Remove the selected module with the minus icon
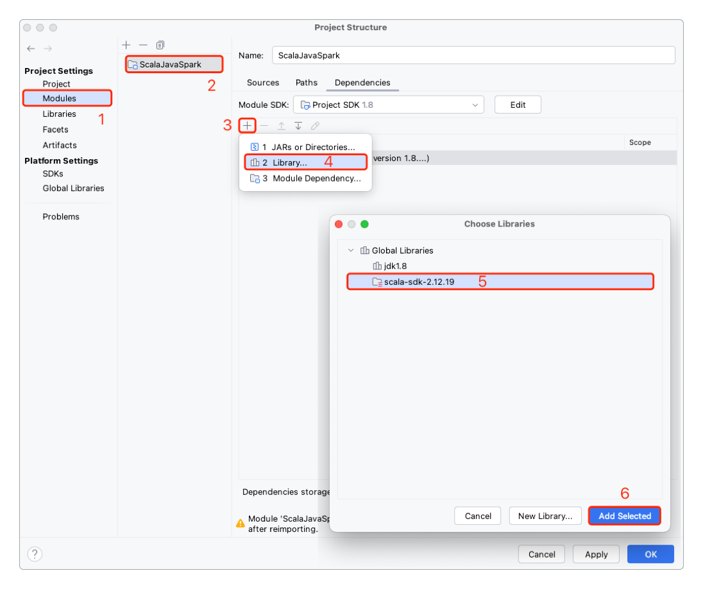 pyautogui.click(x=143, y=45)
